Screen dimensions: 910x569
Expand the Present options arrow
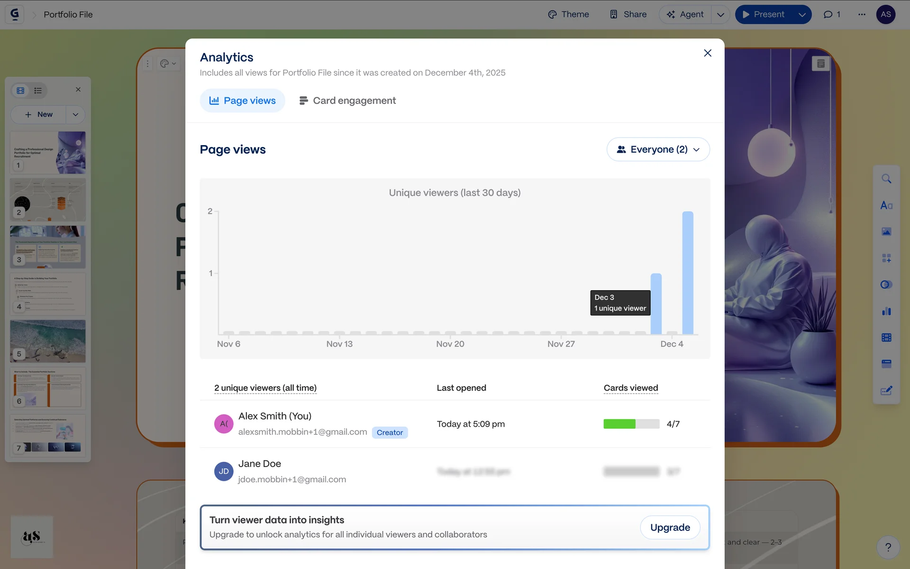pyautogui.click(x=802, y=14)
